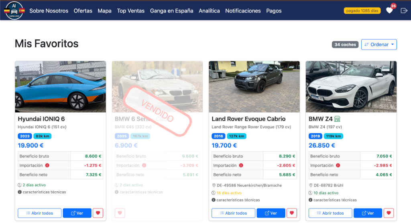Toggle favorite heart on Land Rover Evoque card

click(x=292, y=213)
